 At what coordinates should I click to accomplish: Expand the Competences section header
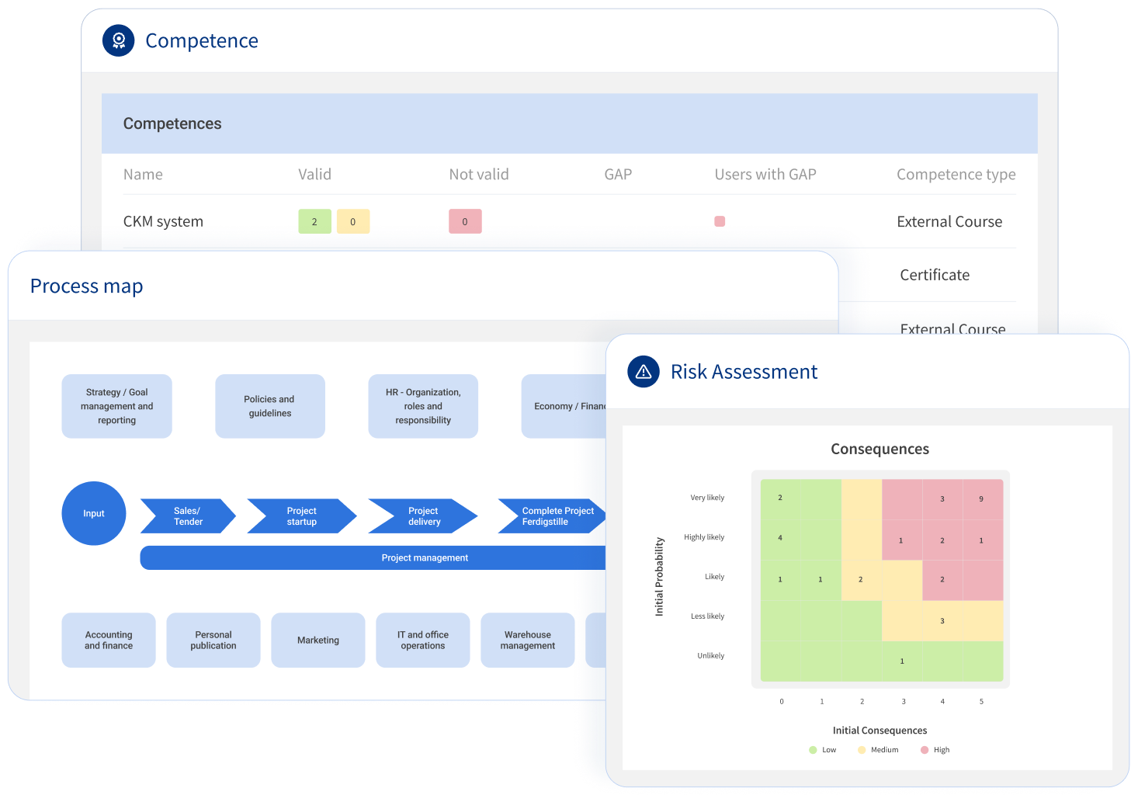point(172,123)
